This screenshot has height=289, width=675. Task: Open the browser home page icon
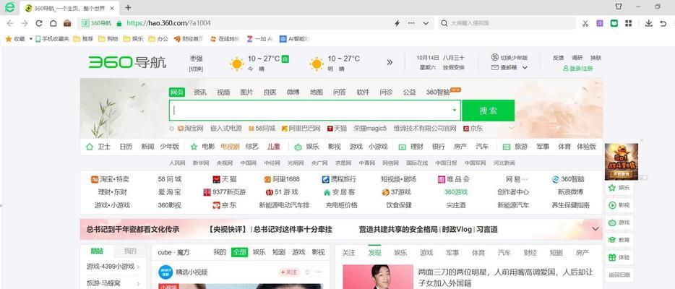click(x=53, y=23)
